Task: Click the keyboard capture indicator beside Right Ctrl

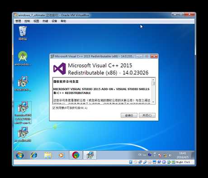Action: click(173, 162)
